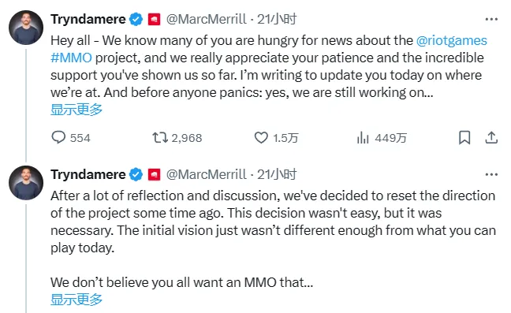511x313 pixels.
Task: Open profile avatar of first tweet
Action: (x=26, y=28)
